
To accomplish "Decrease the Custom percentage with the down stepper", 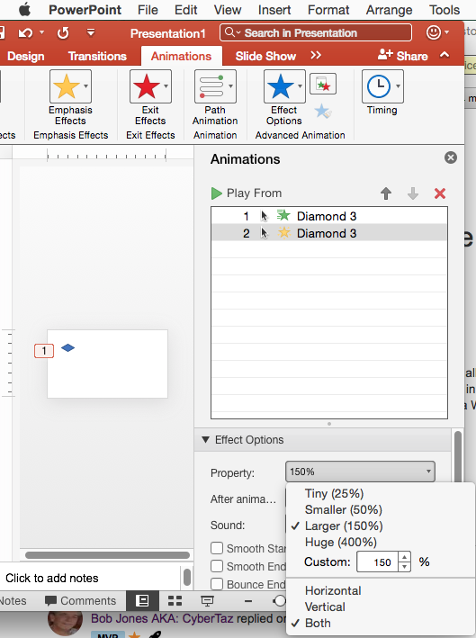I will (404, 567).
